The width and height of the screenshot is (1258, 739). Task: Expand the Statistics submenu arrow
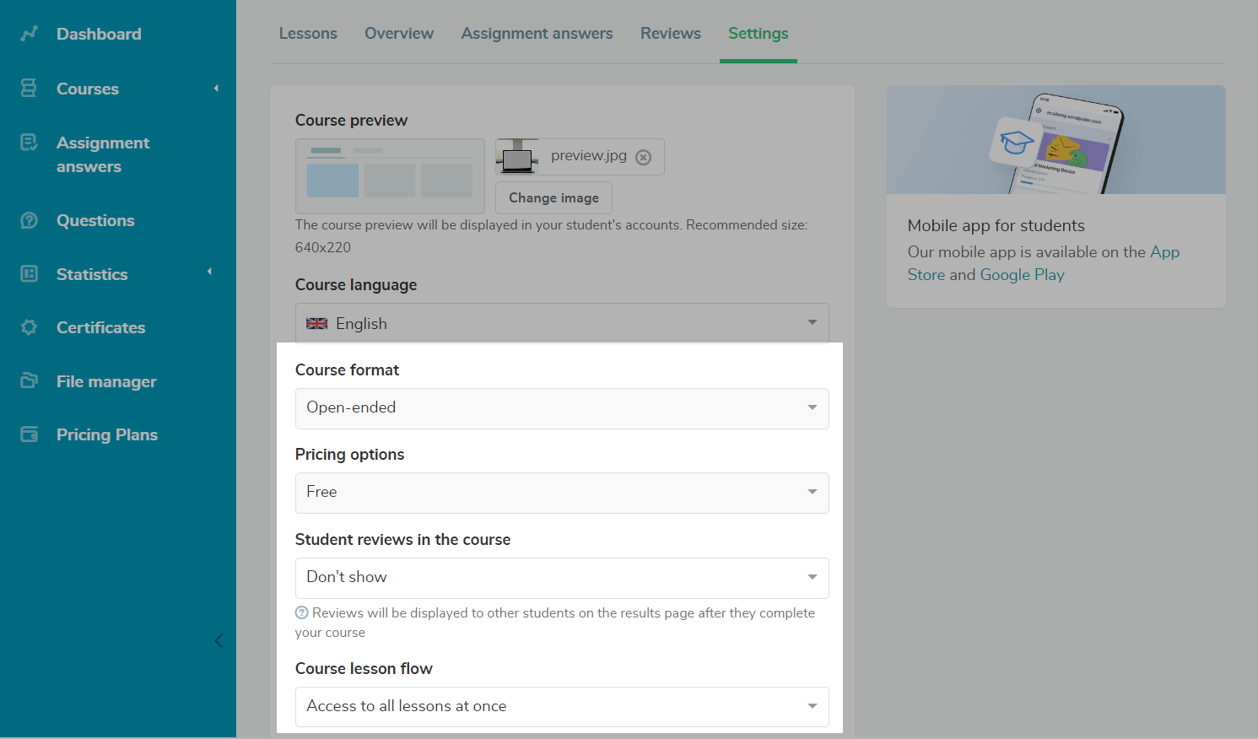click(209, 272)
